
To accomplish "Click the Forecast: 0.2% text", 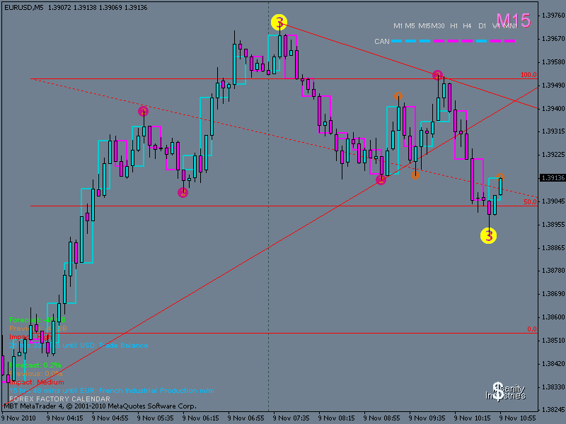I will [35, 365].
